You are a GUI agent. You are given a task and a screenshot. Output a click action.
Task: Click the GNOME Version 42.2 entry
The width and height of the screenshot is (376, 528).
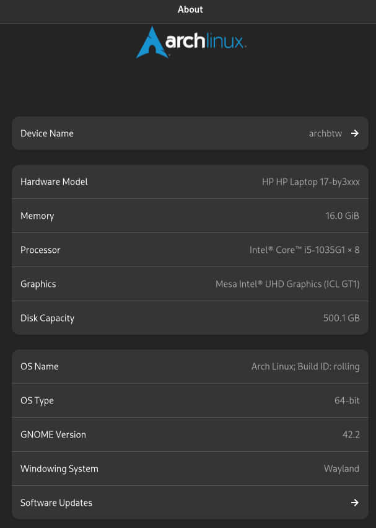coord(350,434)
